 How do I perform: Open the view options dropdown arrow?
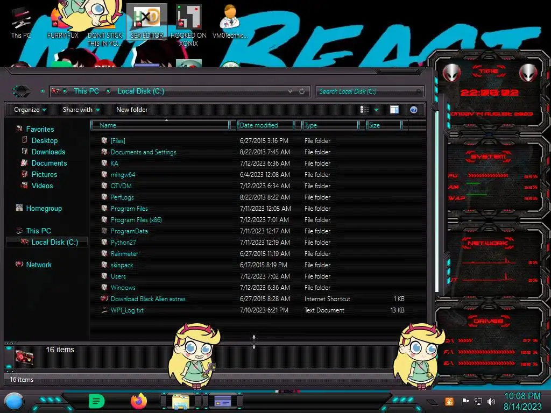click(376, 110)
